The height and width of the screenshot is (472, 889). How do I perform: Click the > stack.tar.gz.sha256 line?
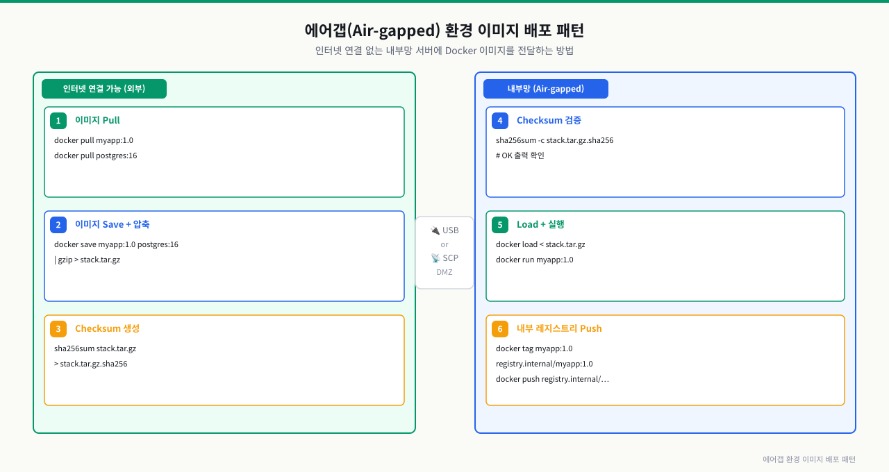[90, 364]
